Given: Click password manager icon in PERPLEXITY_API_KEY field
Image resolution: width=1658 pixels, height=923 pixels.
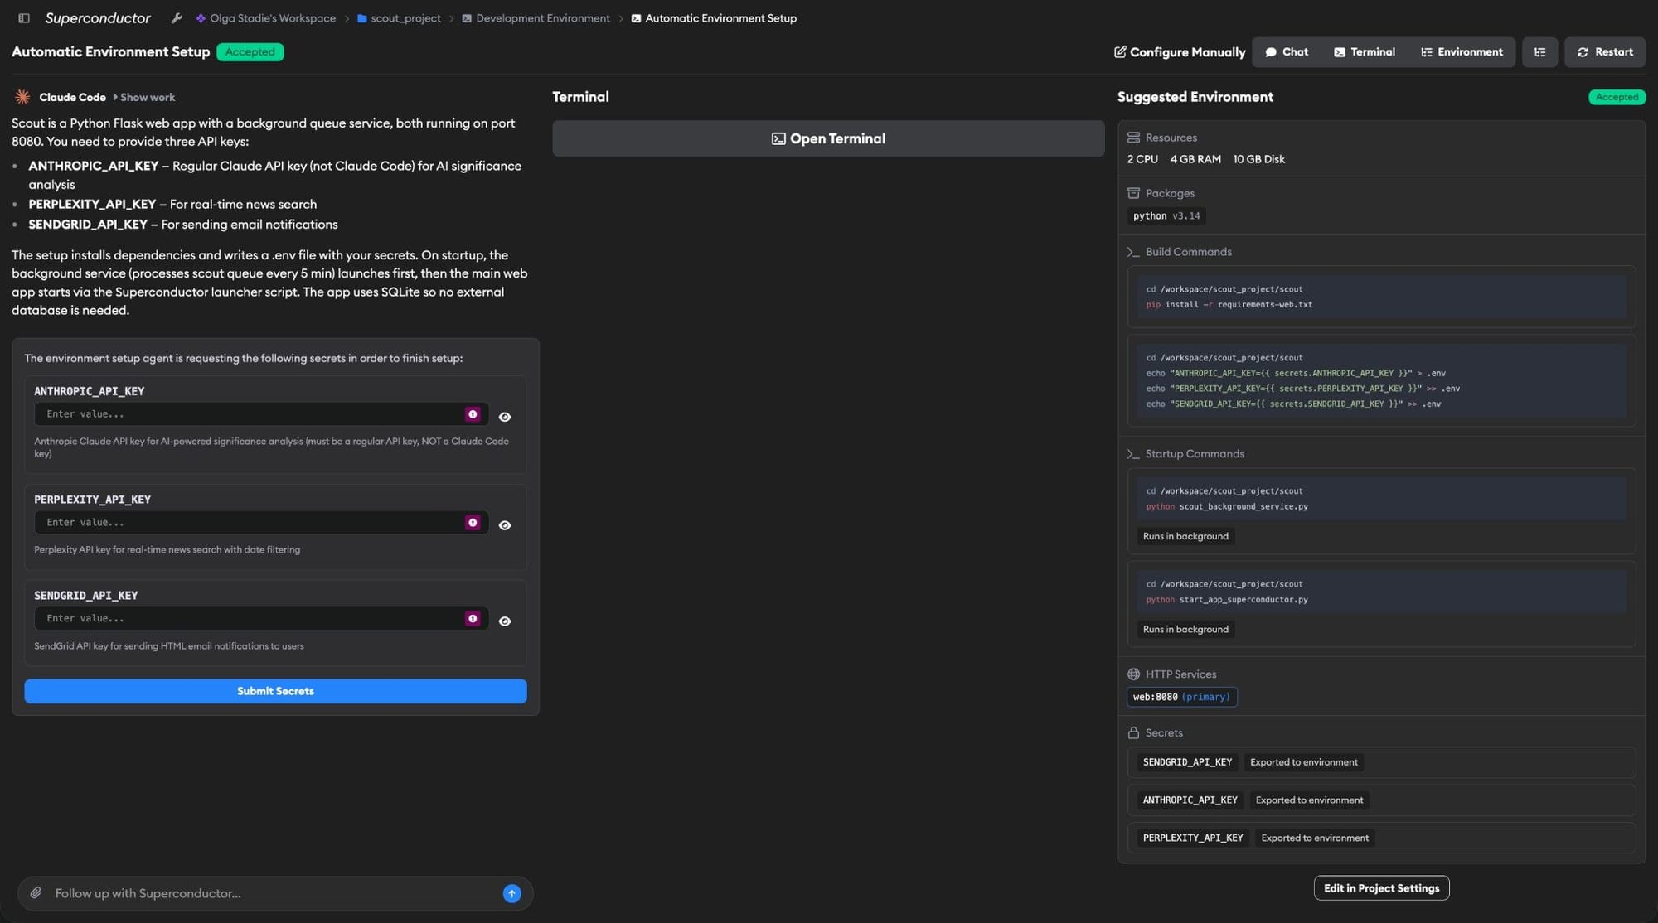Looking at the screenshot, I should 473,523.
